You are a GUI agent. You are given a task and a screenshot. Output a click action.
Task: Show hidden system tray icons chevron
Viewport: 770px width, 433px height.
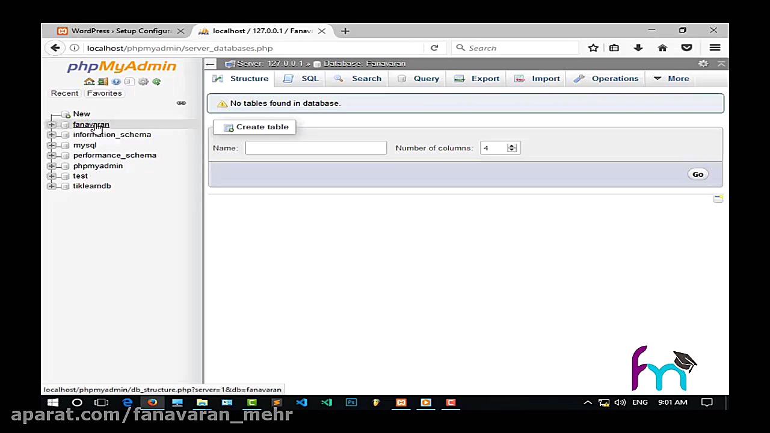[588, 402]
